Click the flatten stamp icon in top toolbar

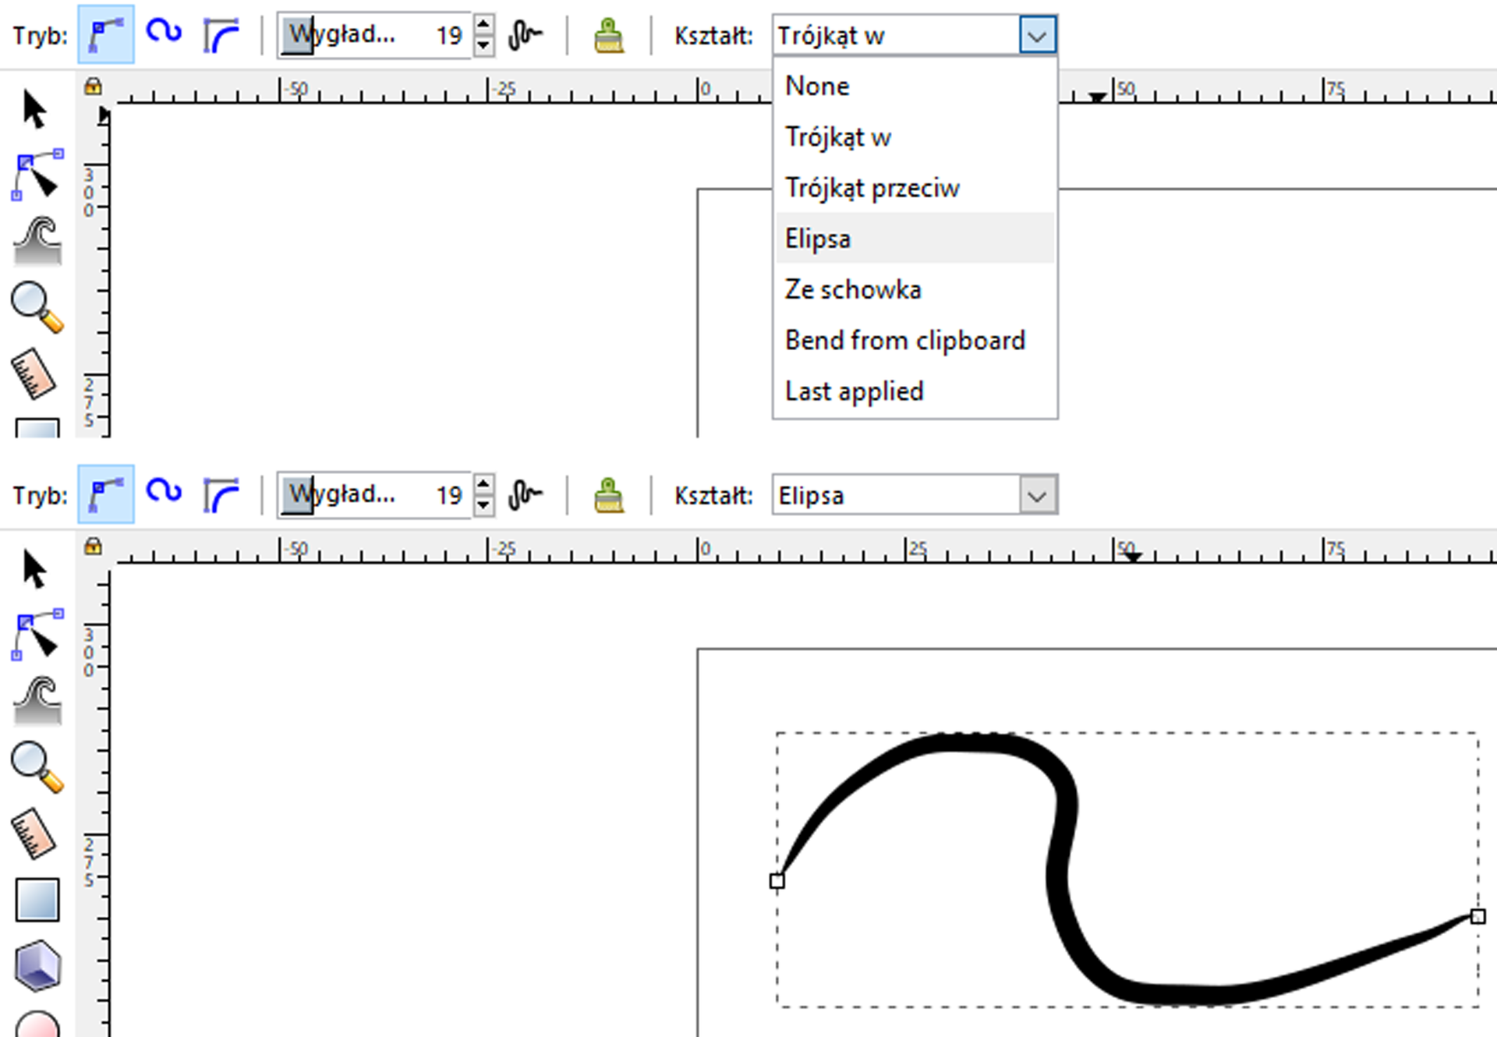[x=609, y=36]
